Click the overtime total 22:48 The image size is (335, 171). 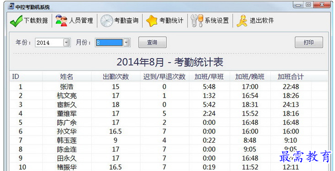point(291,86)
